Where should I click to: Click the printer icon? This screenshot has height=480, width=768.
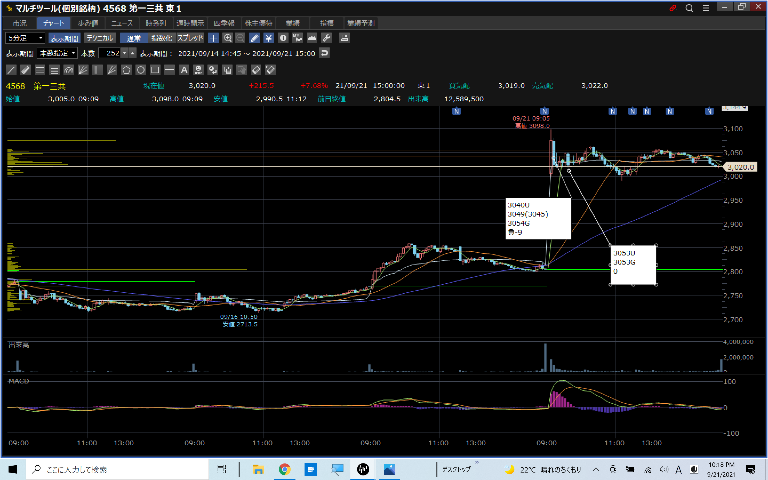coord(344,38)
